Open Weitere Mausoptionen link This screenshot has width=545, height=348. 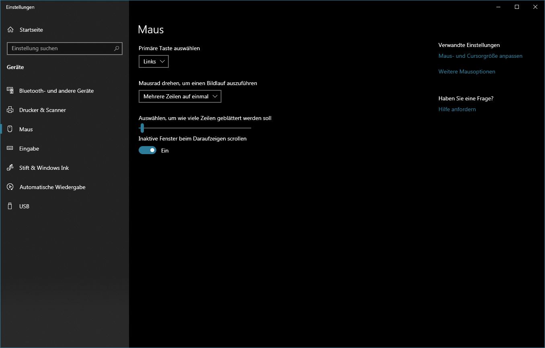click(467, 71)
